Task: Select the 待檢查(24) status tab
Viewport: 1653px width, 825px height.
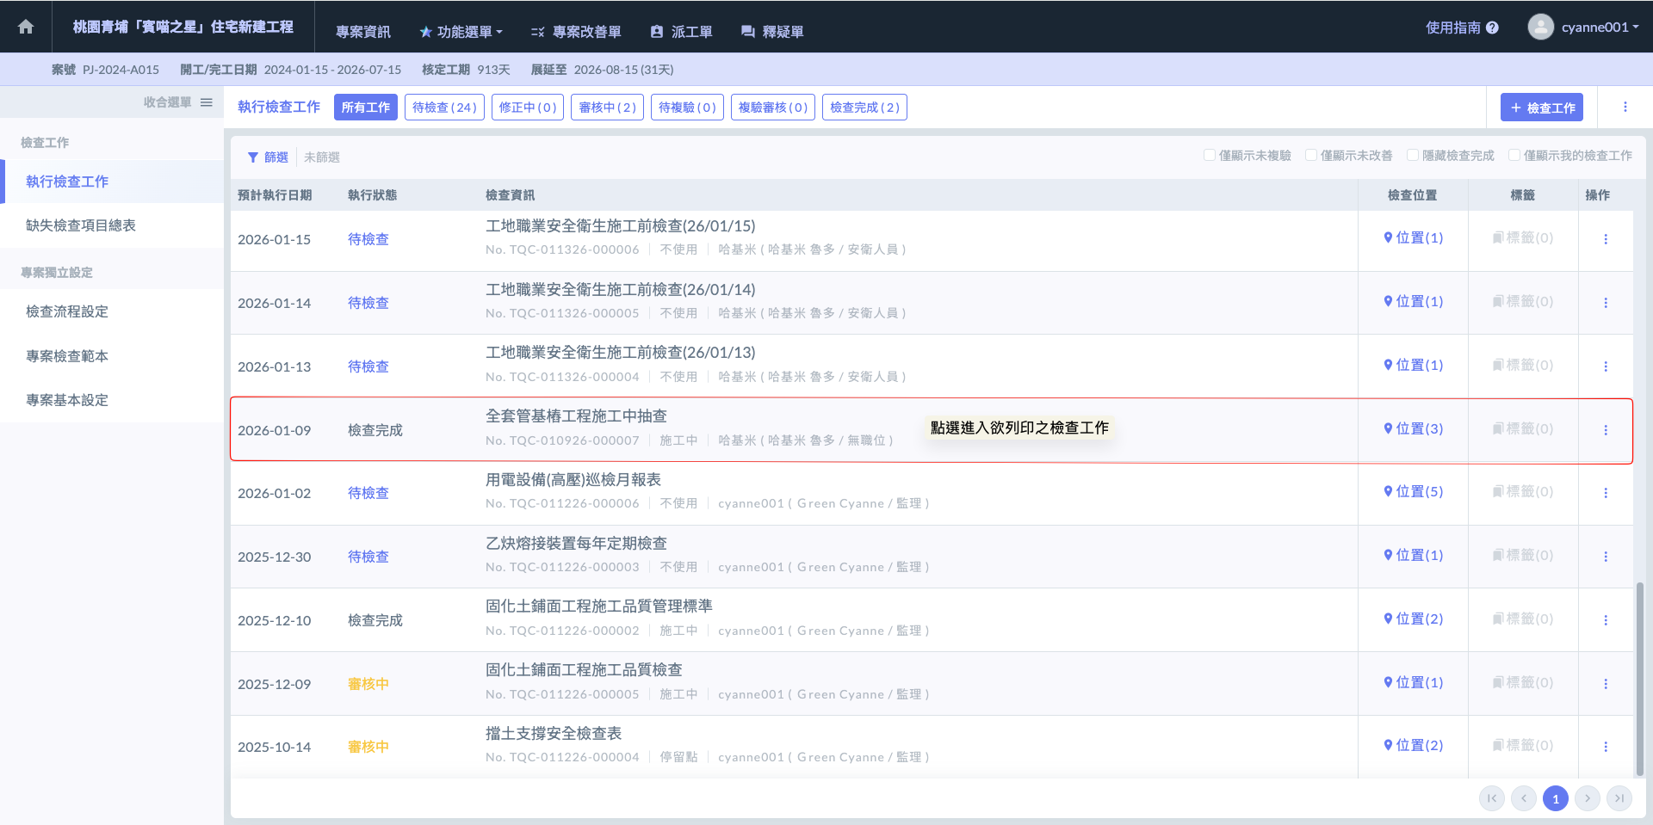Action: click(444, 108)
